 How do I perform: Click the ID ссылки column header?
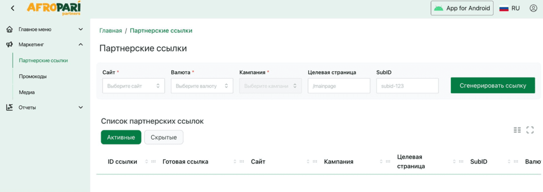[x=122, y=161]
